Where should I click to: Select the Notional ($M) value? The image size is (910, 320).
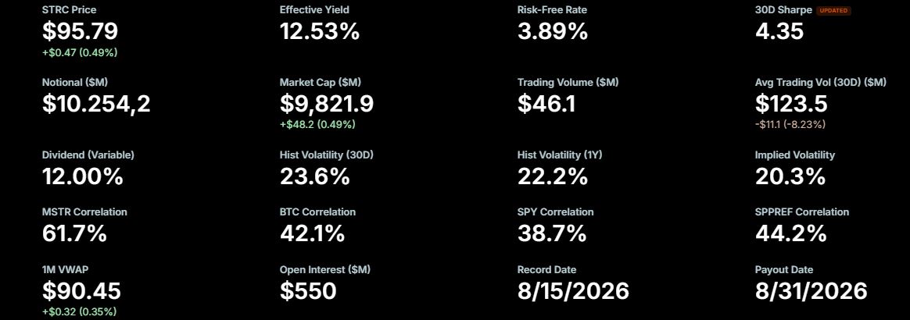(96, 105)
